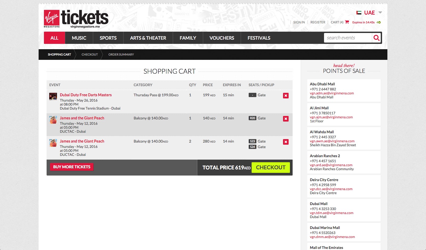The width and height of the screenshot is (426, 250).
Task: Remove Dubai Duty Free Darts Masters ticket
Action: point(286,96)
